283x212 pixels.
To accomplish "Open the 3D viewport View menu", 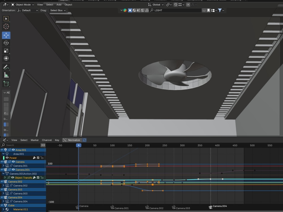I will [40, 5].
